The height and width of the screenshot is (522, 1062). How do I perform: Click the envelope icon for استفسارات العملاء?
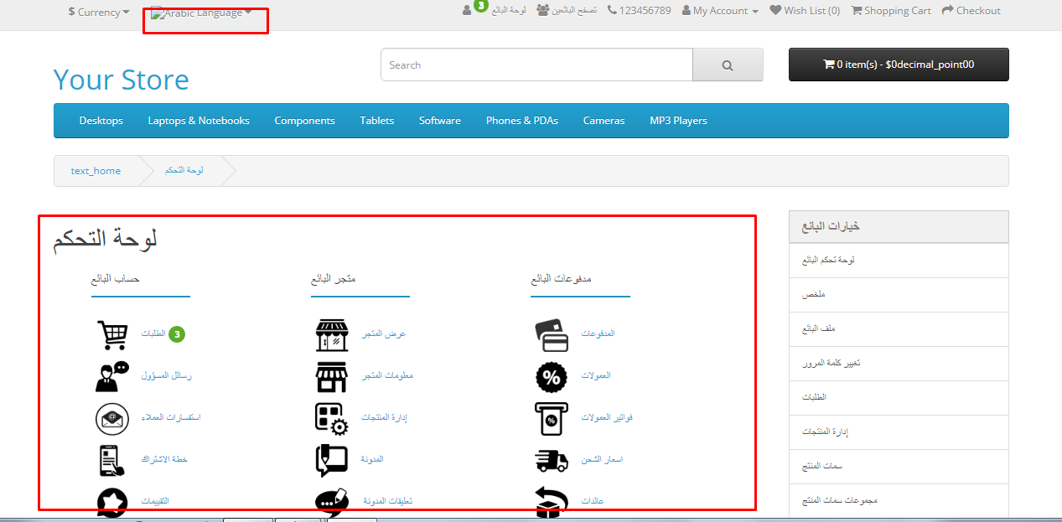pos(112,418)
